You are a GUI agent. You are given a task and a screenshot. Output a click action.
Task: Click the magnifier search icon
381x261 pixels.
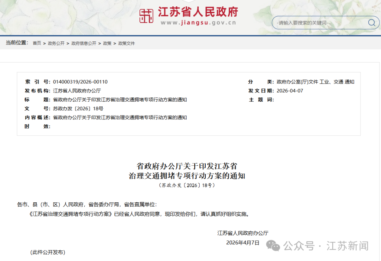pyautogui.click(x=371, y=23)
